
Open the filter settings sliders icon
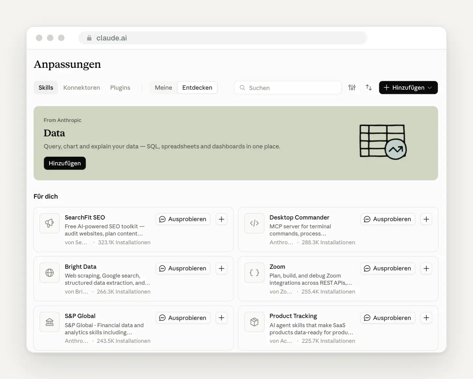click(x=352, y=87)
